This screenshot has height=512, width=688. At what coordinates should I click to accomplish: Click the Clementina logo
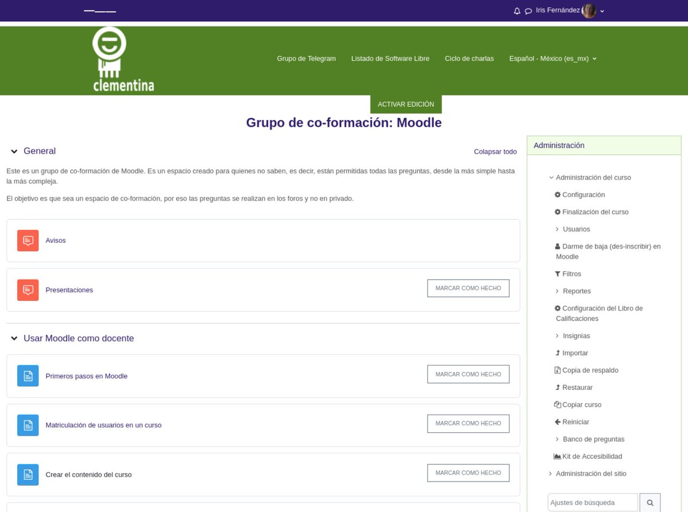[123, 59]
